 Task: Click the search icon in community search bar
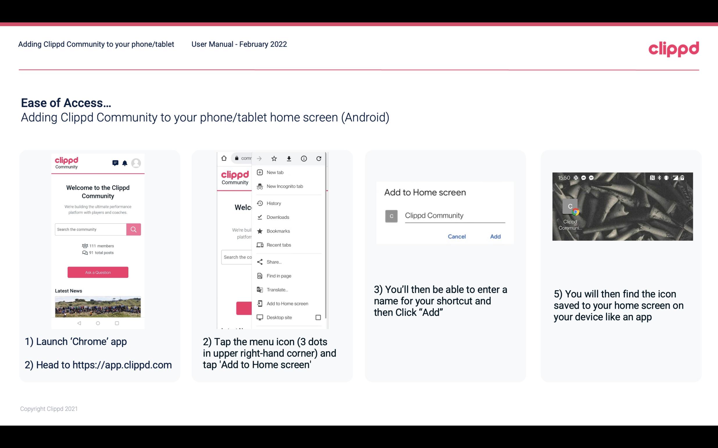133,229
